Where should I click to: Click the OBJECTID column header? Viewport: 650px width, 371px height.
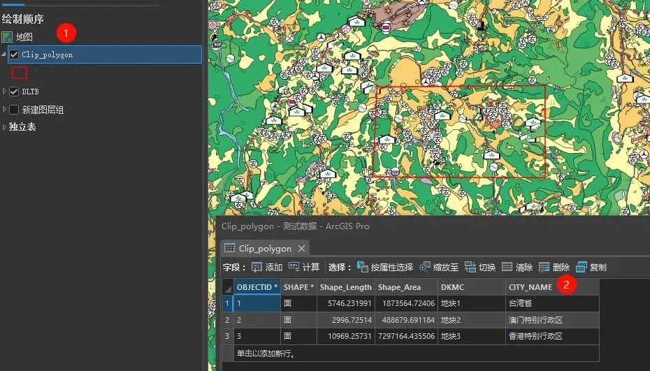257,287
